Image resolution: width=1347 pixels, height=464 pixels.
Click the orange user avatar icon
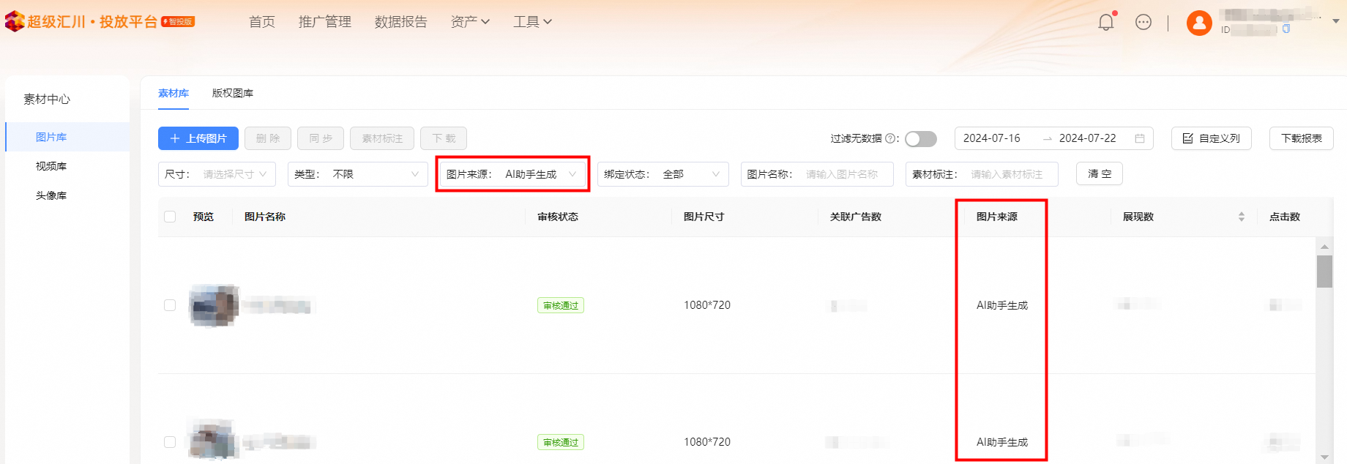tap(1199, 23)
